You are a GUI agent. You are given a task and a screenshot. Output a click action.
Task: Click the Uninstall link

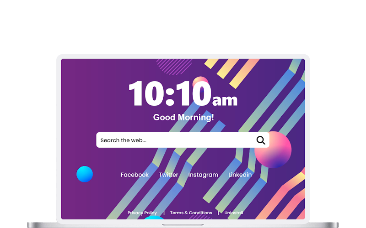pos(234,212)
